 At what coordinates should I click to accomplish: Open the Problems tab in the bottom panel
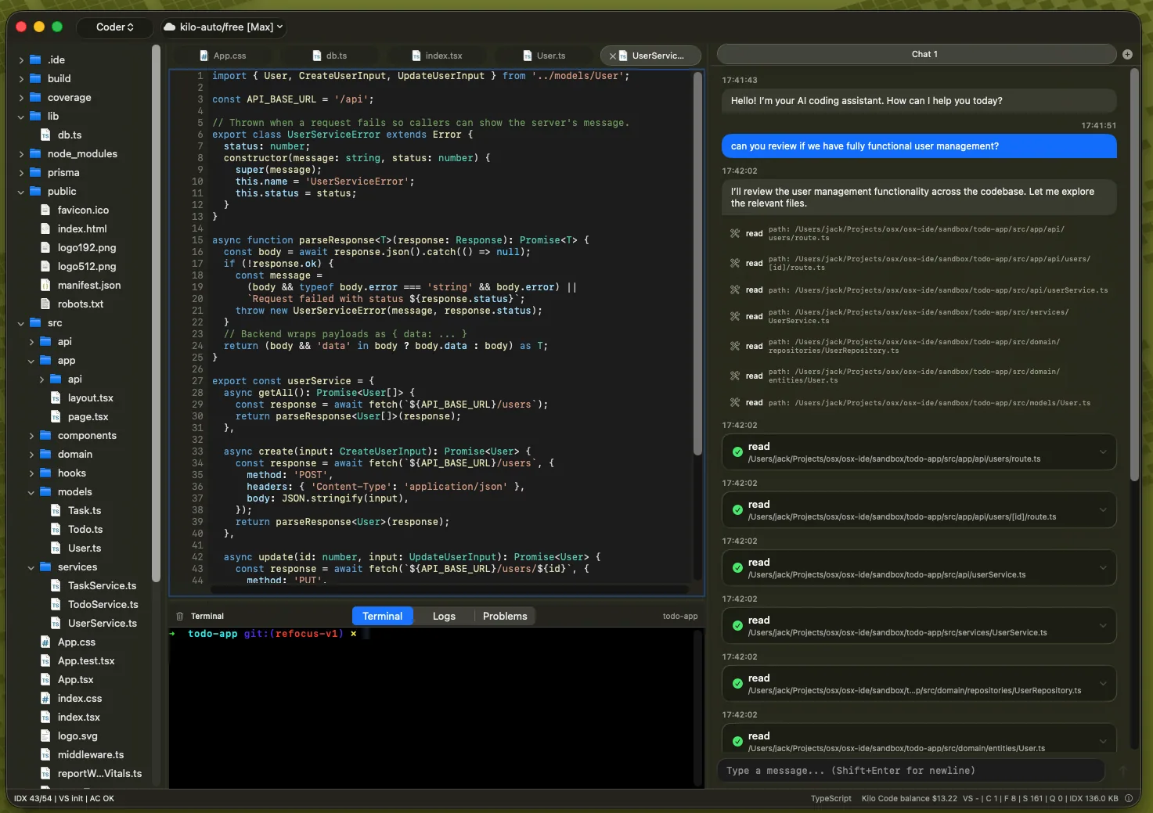[x=505, y=617]
